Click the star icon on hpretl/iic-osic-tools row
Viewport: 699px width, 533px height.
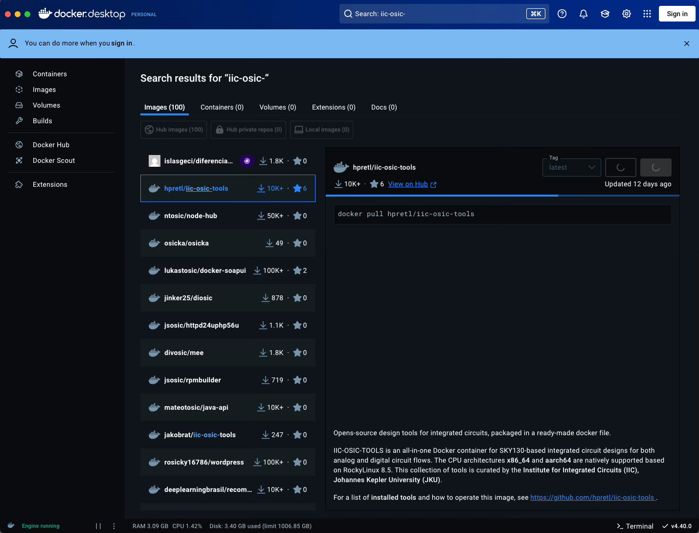pos(297,188)
